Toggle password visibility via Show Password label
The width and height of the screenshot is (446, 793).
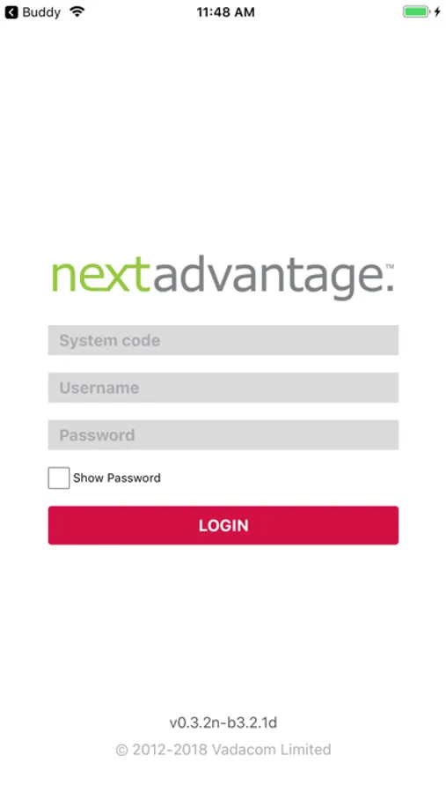coord(117,478)
